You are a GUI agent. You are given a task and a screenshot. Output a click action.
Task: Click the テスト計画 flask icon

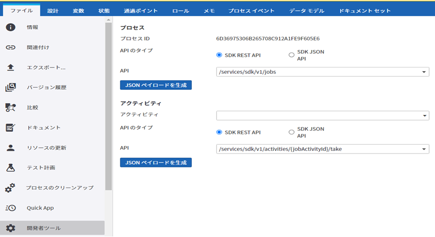pyautogui.click(x=11, y=167)
